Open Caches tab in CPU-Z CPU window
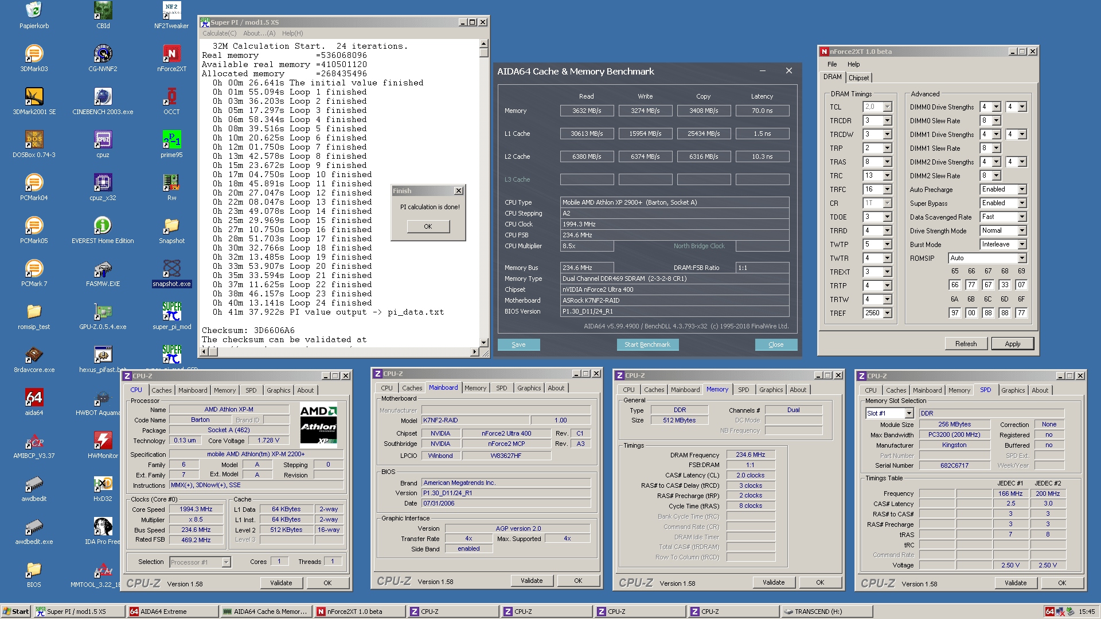The width and height of the screenshot is (1101, 619). pyautogui.click(x=162, y=390)
